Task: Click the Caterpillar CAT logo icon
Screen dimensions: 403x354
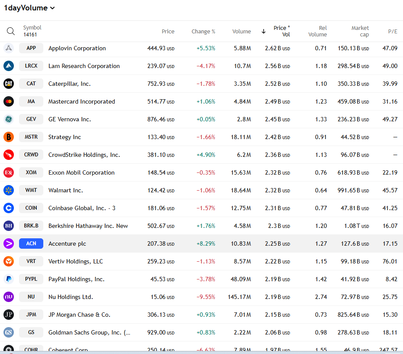Action: (9, 84)
